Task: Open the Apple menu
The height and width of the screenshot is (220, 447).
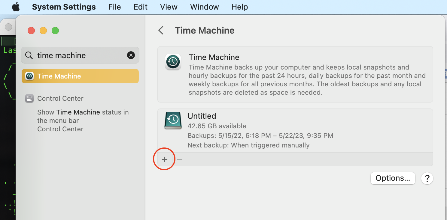Action: click(x=16, y=7)
